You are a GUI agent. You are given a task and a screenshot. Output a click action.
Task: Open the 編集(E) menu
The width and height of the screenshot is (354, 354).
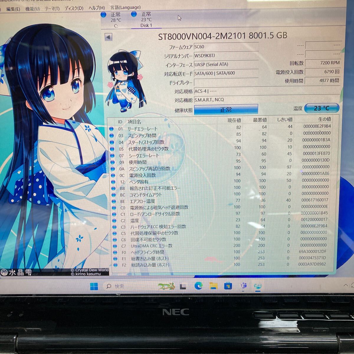pos(13,9)
